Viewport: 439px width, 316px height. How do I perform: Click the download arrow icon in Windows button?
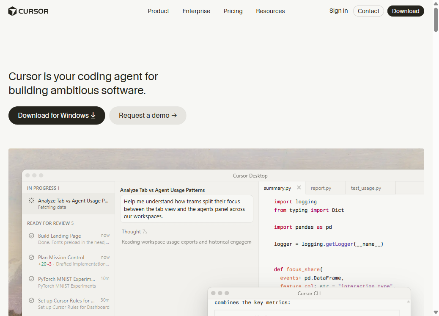pyautogui.click(x=93, y=116)
